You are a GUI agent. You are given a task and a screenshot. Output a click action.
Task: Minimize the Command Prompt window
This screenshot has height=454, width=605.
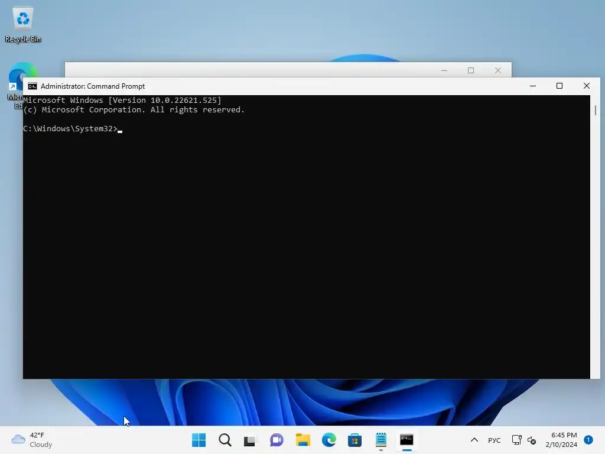click(533, 86)
